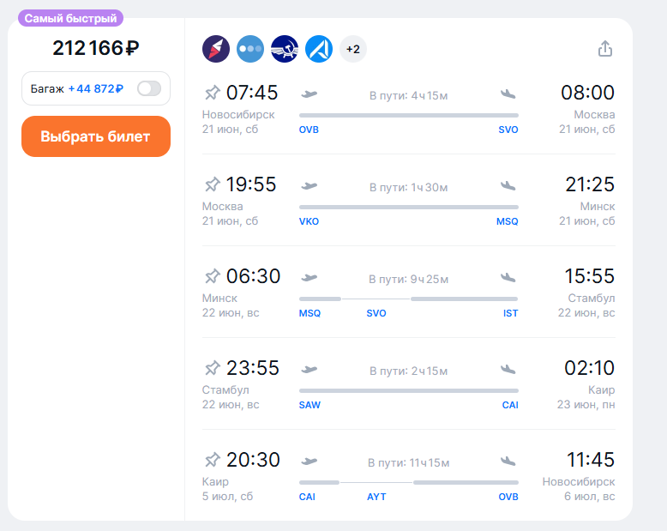Click the share ticket icon
The height and width of the screenshot is (531, 667).
(x=605, y=49)
